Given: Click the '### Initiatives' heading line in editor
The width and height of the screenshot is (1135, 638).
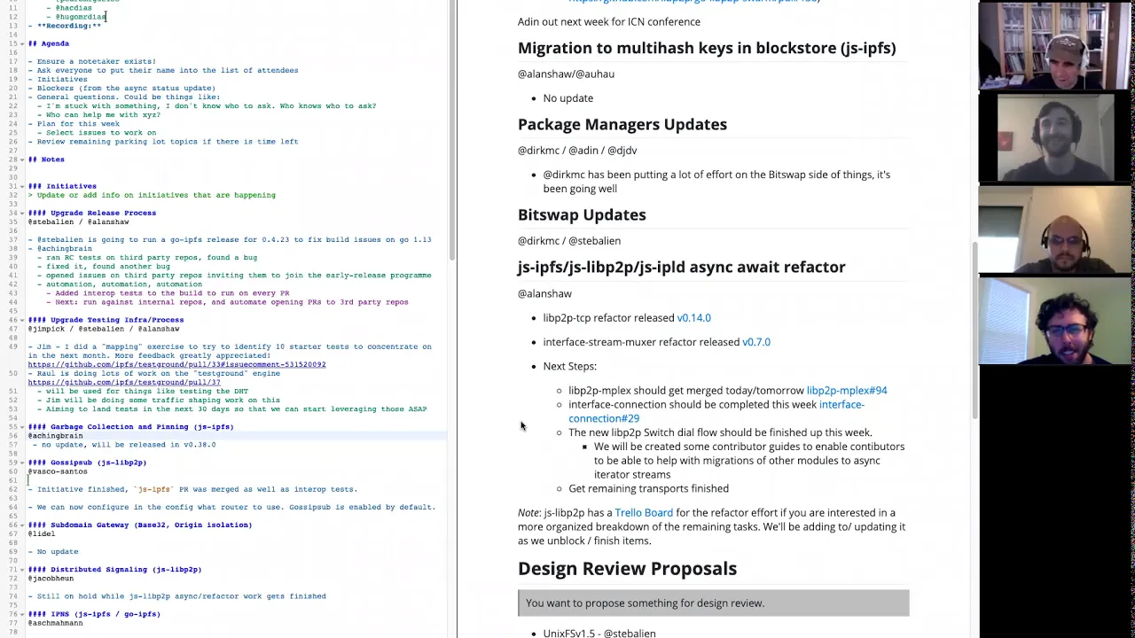Looking at the screenshot, I should tap(62, 186).
